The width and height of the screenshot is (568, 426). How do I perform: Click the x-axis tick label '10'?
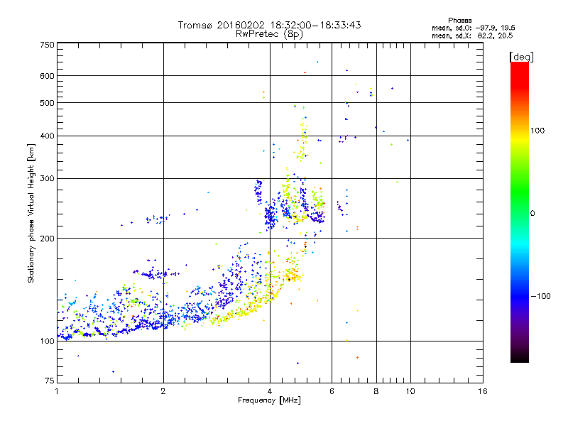pos(410,391)
